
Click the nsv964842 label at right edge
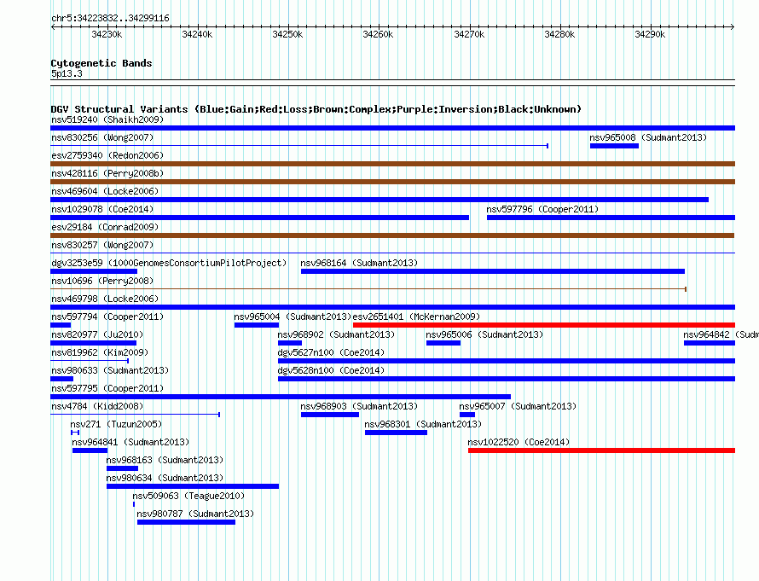point(721,334)
